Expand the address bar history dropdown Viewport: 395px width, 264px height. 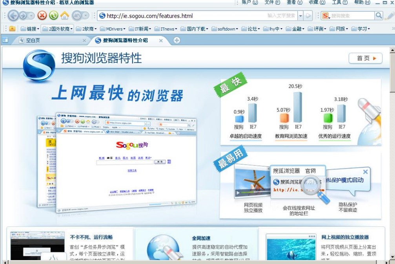[300, 16]
